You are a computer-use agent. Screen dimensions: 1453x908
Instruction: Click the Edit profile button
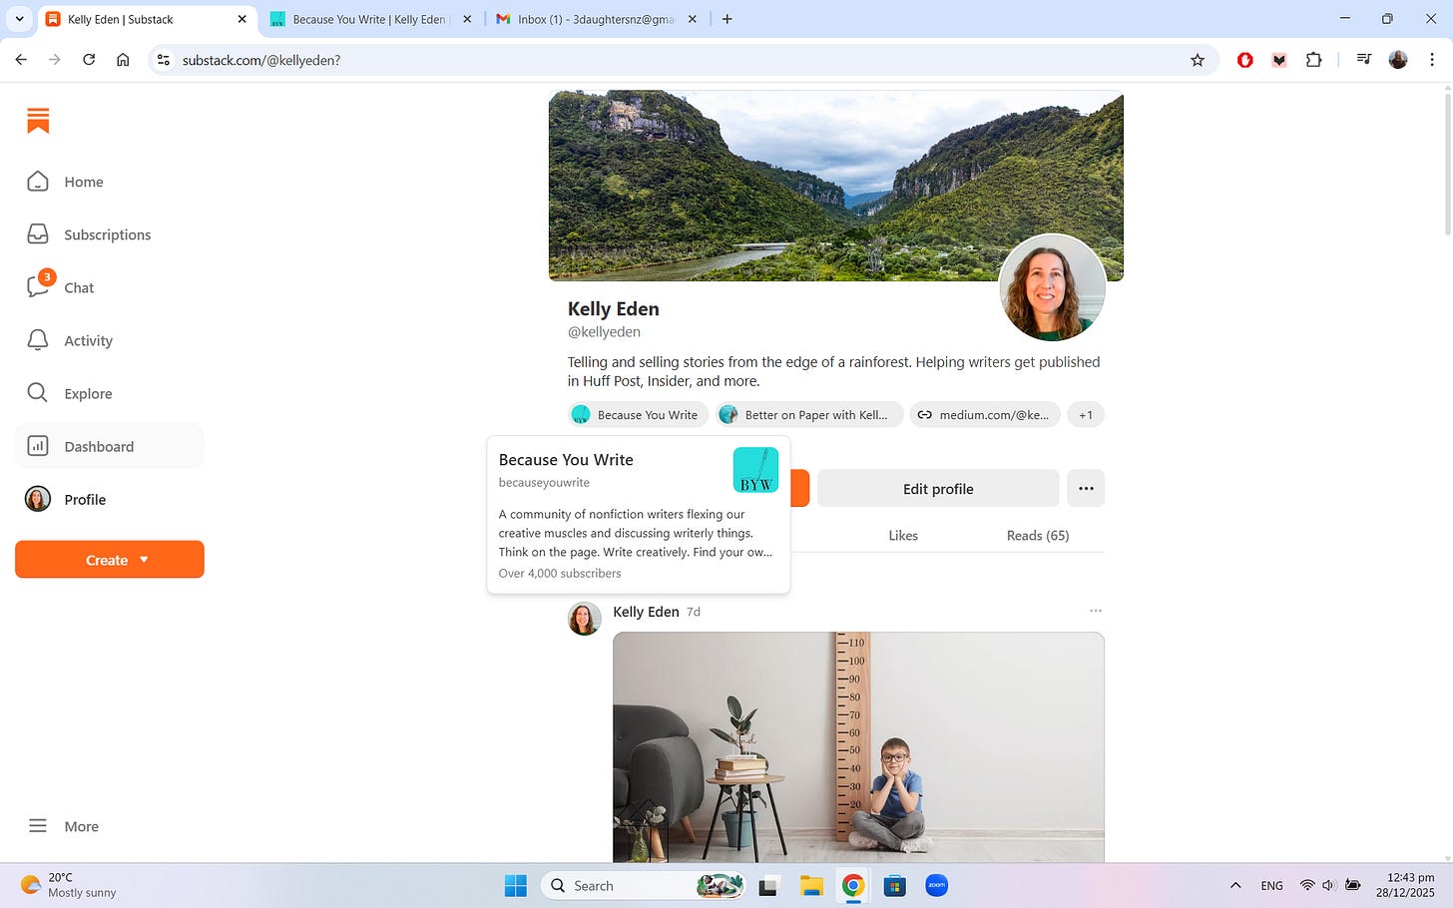click(x=938, y=489)
